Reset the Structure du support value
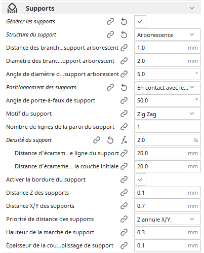 (124, 35)
